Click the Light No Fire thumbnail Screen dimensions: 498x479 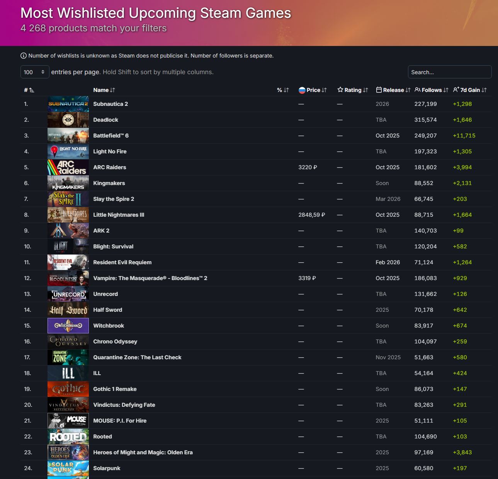point(68,151)
